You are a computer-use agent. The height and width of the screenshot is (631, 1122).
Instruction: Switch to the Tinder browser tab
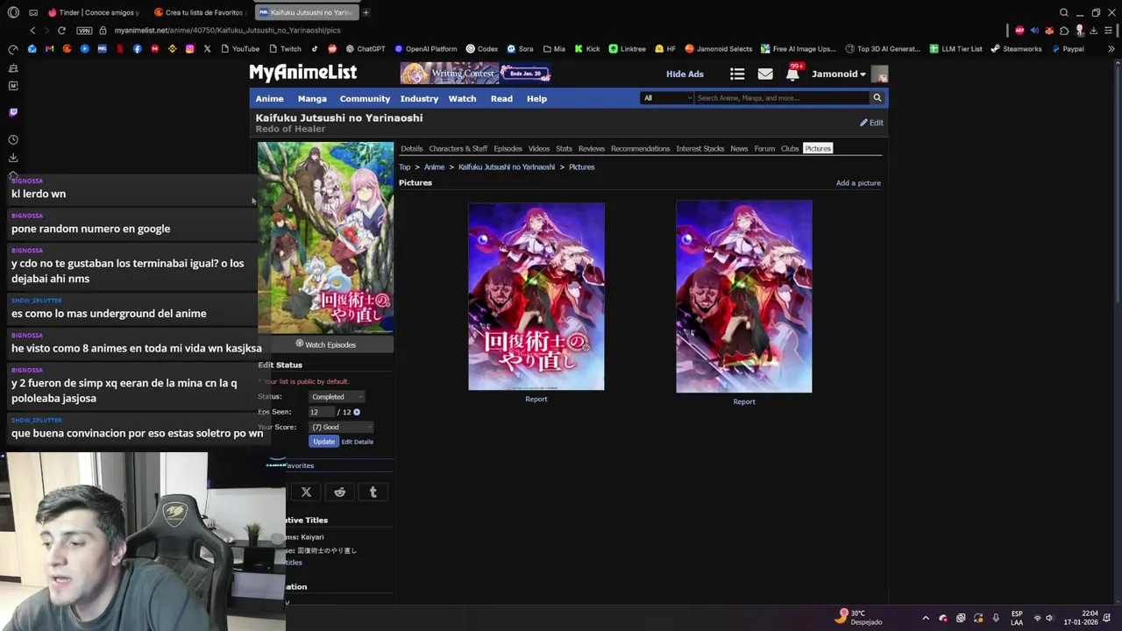[x=93, y=12]
